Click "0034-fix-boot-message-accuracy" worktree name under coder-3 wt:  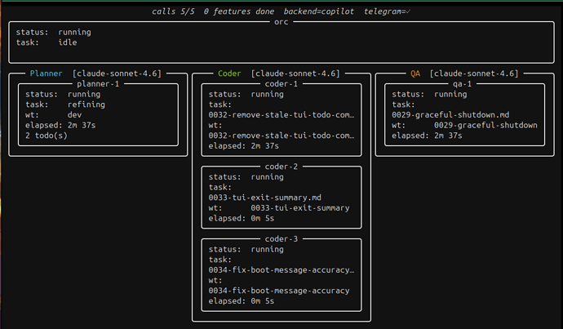tap(279, 291)
